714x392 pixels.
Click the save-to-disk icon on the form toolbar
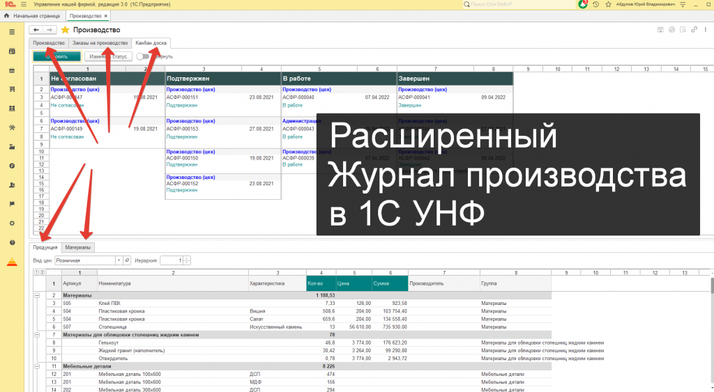660,29
